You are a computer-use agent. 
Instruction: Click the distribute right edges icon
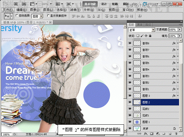coord(131,16)
